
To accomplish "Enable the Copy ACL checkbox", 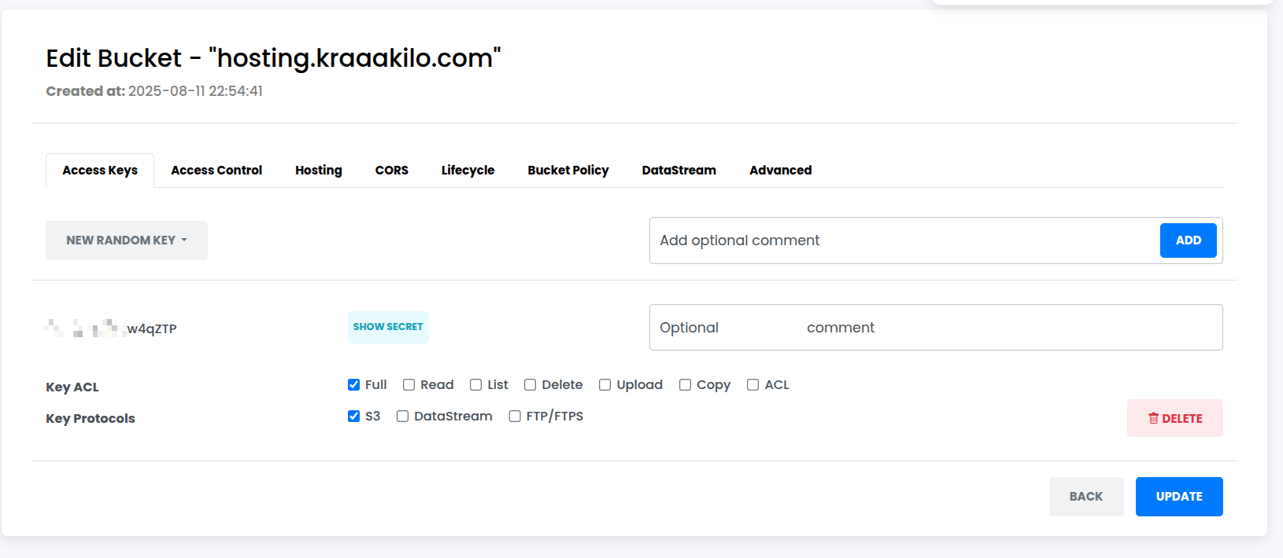I will pos(686,385).
